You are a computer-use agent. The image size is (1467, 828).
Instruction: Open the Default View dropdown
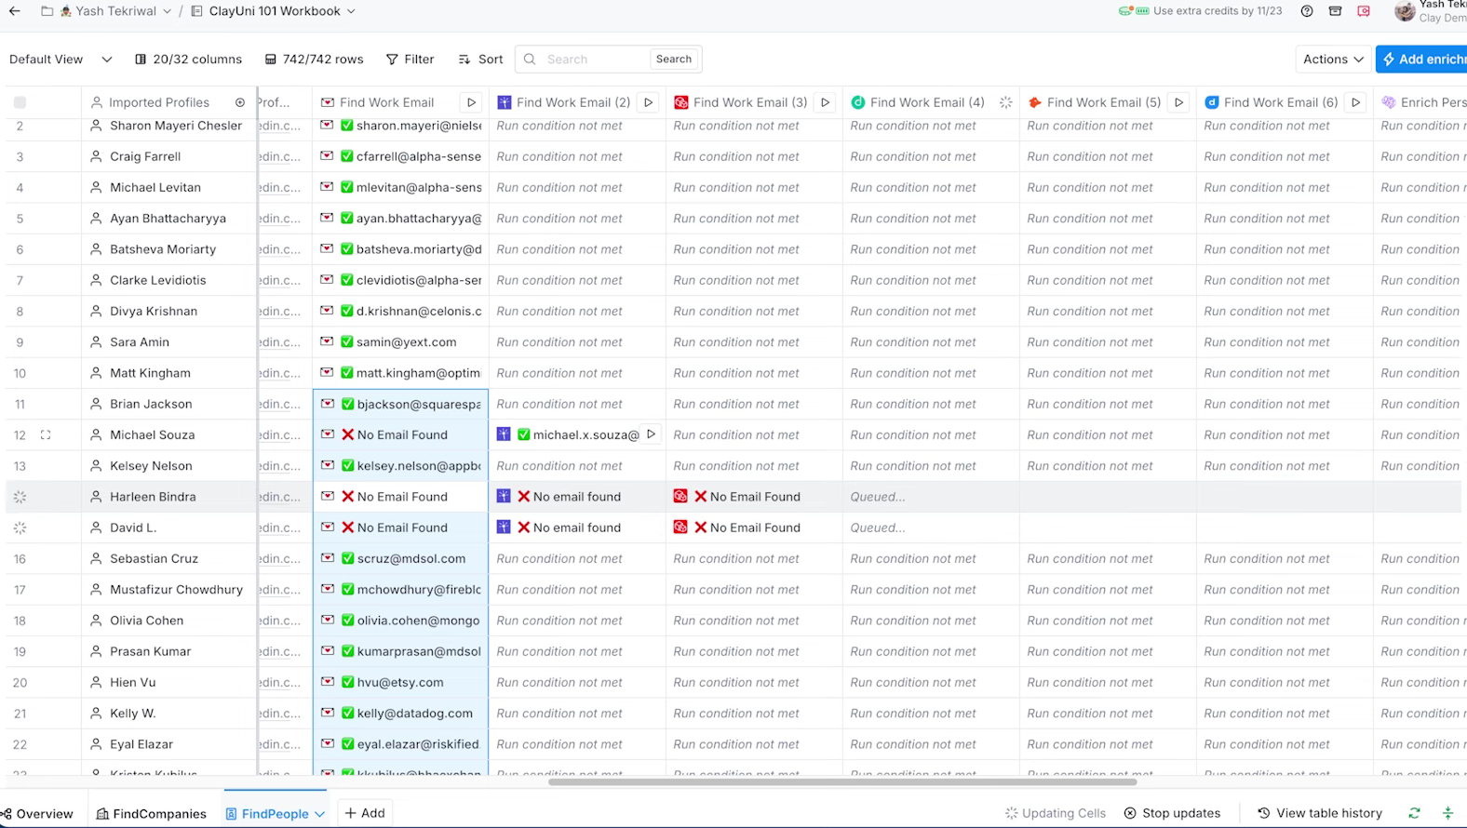click(61, 60)
